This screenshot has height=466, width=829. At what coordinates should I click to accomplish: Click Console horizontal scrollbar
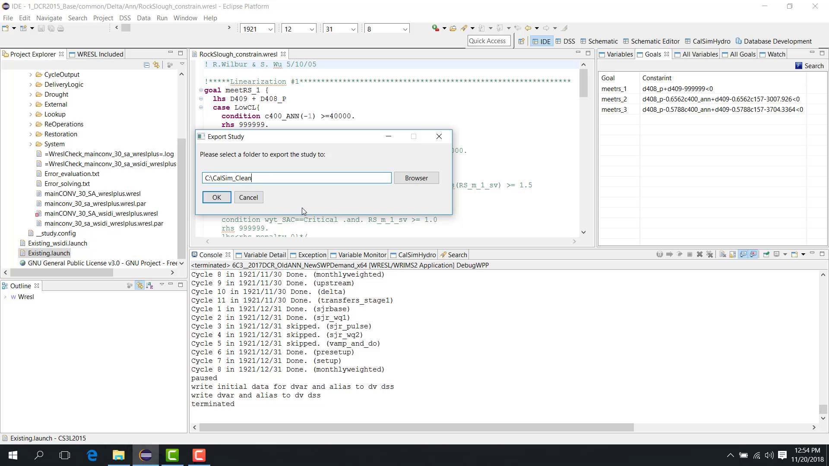pyautogui.click(x=416, y=427)
